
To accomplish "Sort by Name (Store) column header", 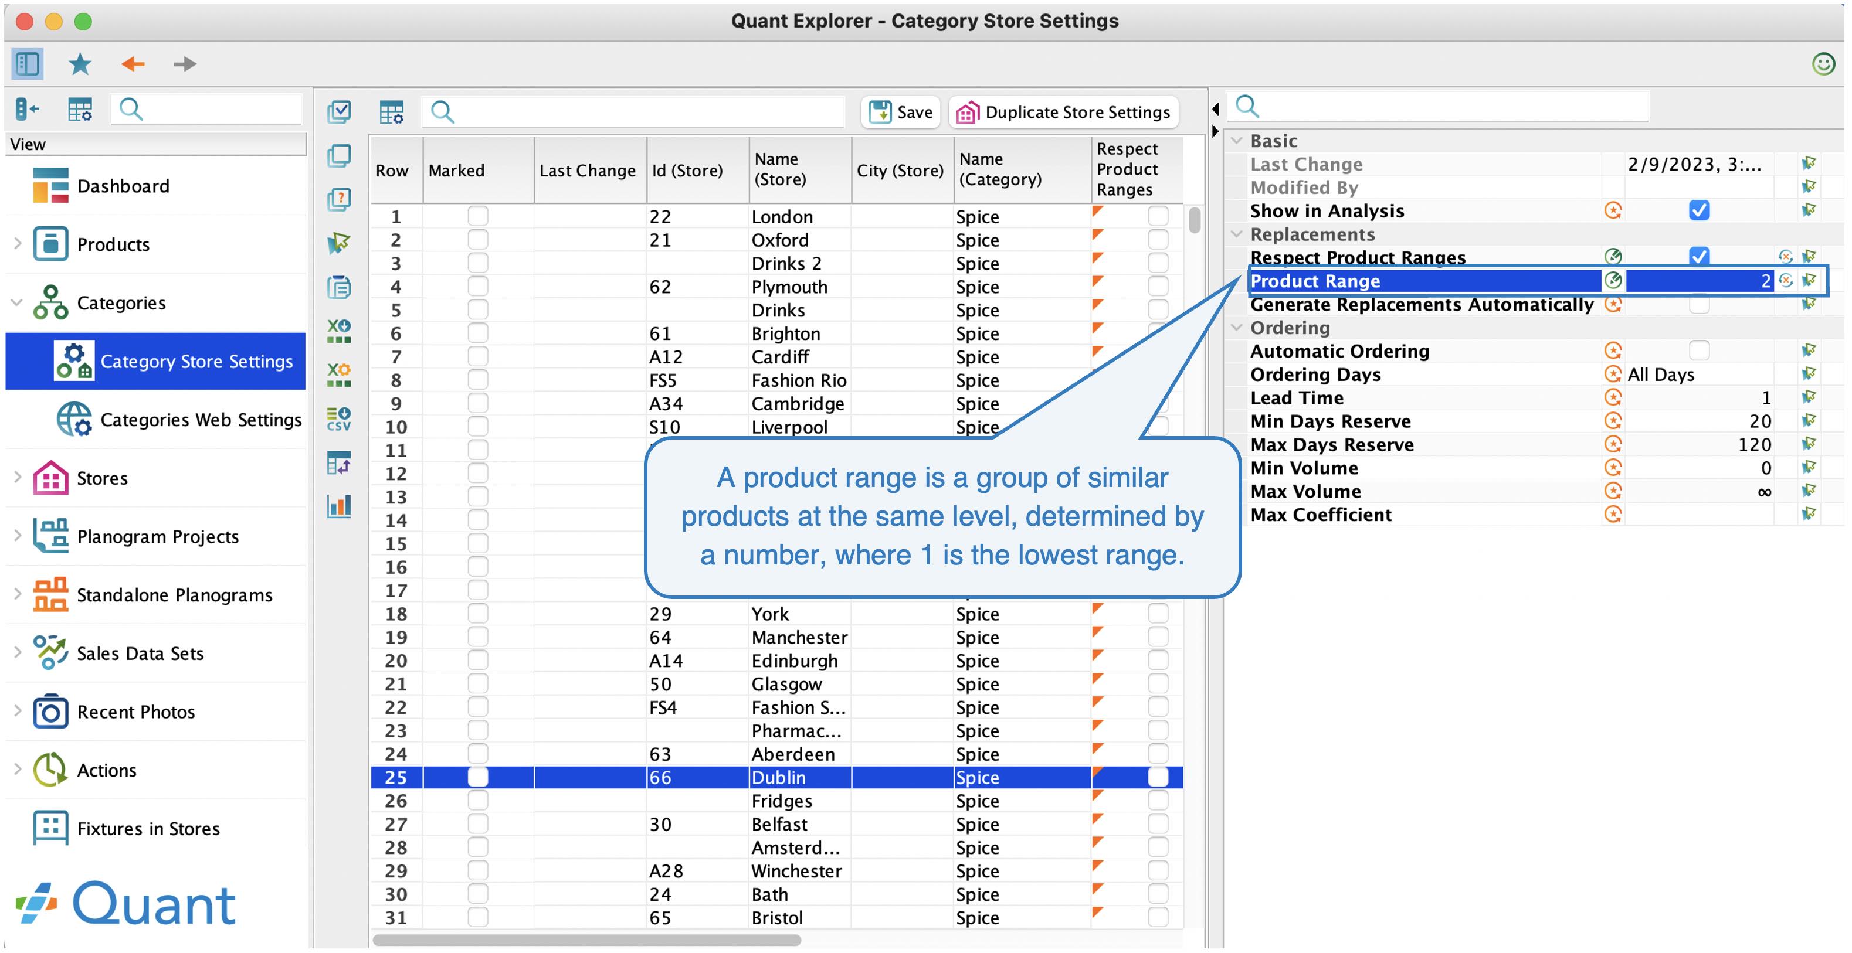I will click(799, 169).
